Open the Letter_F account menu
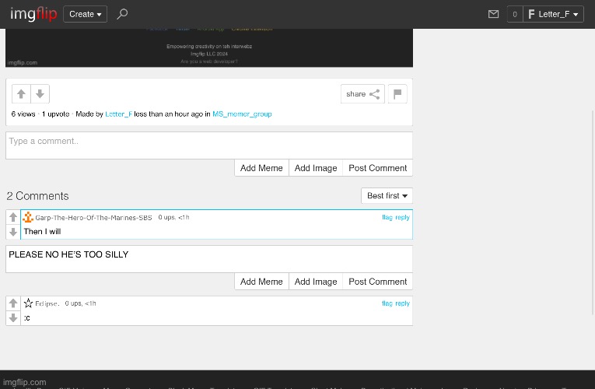 tap(553, 15)
